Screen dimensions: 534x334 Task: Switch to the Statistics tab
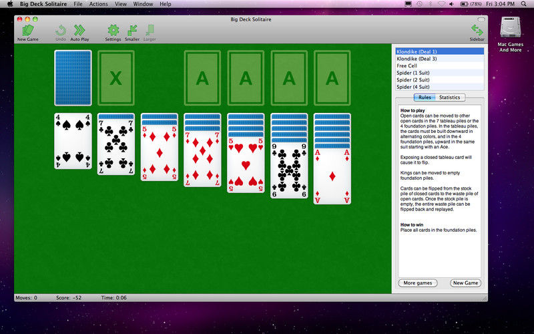[x=449, y=97]
